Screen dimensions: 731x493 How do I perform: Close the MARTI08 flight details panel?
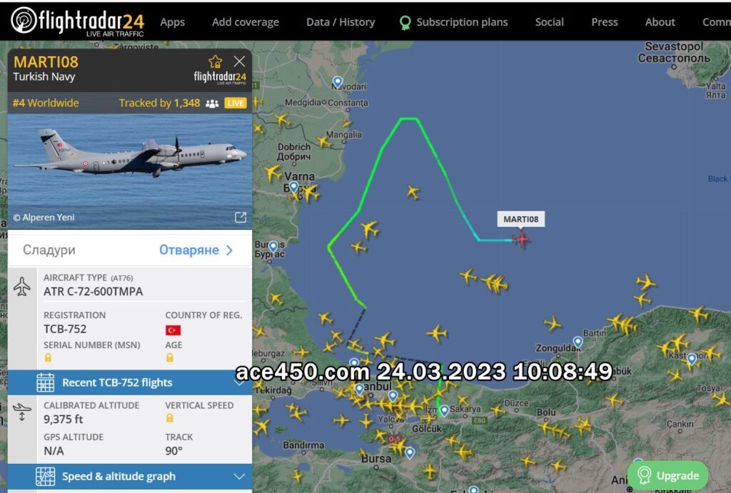[x=240, y=61]
